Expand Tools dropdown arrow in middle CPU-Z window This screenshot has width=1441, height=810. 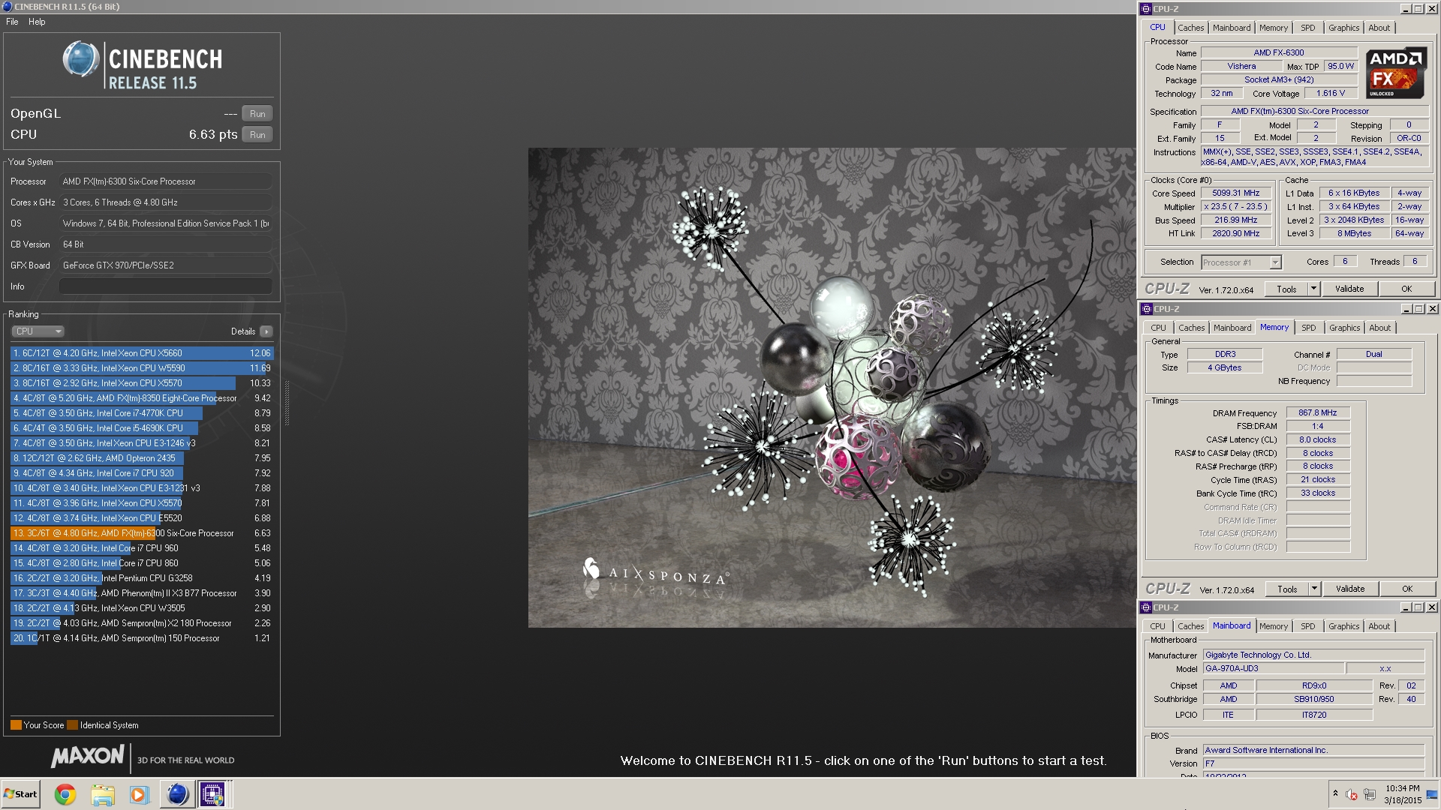1314,589
